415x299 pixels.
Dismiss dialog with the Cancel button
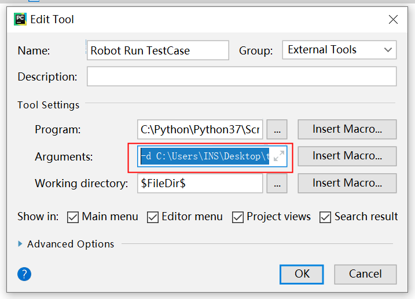(x=365, y=274)
